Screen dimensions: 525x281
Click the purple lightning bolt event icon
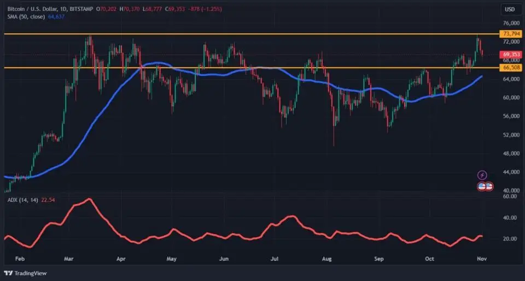pyautogui.click(x=482, y=175)
